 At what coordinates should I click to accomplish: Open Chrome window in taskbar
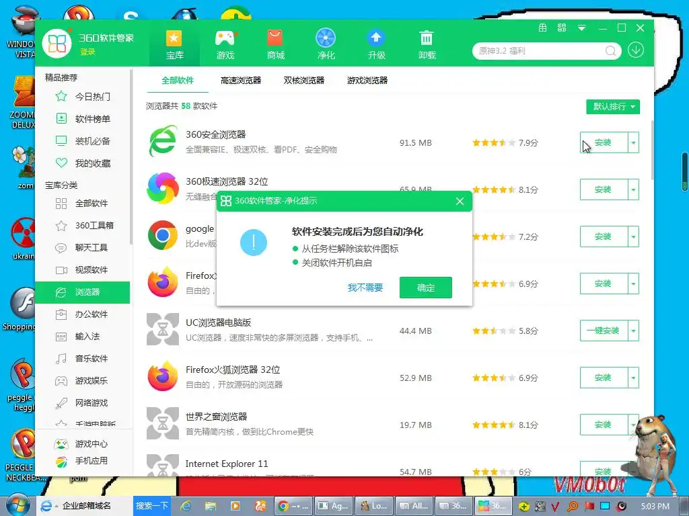[295, 506]
